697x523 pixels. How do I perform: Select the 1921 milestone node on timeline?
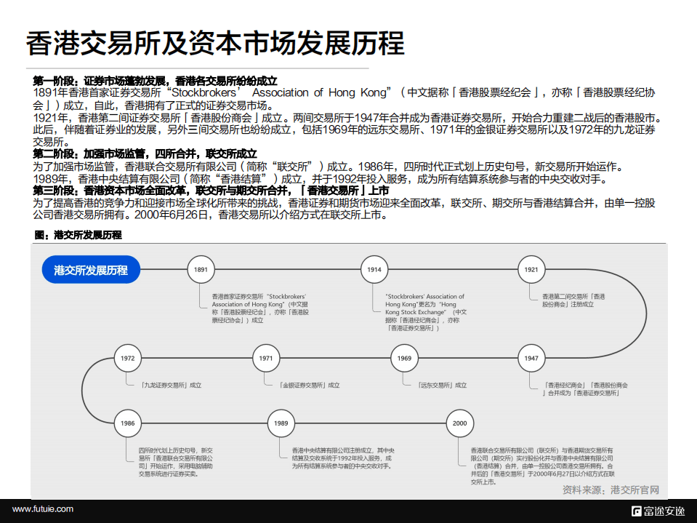click(531, 268)
